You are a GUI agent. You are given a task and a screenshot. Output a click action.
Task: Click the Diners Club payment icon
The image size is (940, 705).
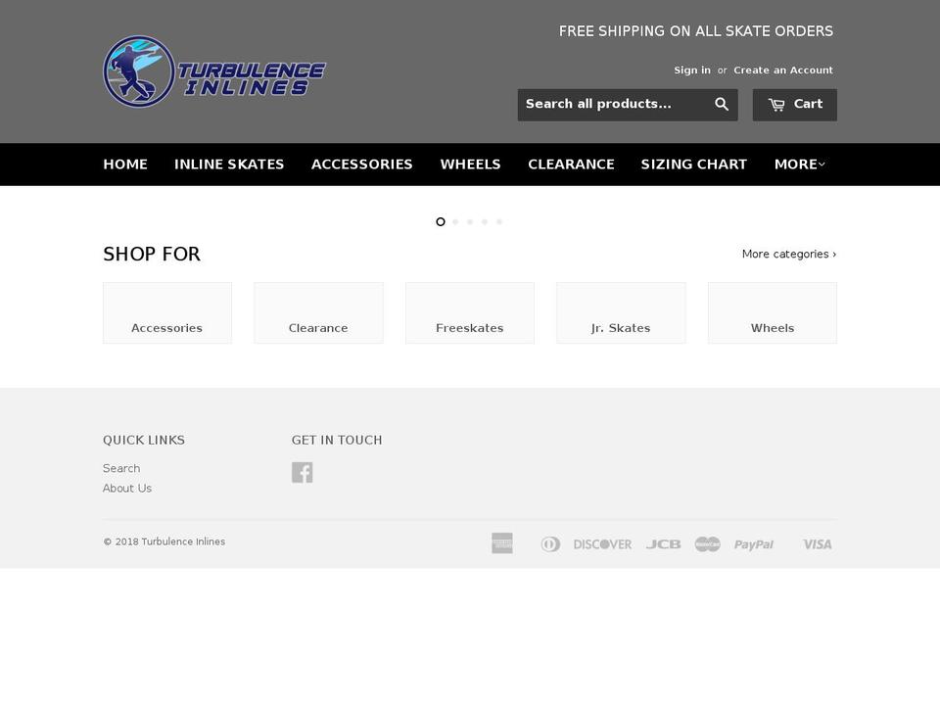pyautogui.click(x=550, y=544)
